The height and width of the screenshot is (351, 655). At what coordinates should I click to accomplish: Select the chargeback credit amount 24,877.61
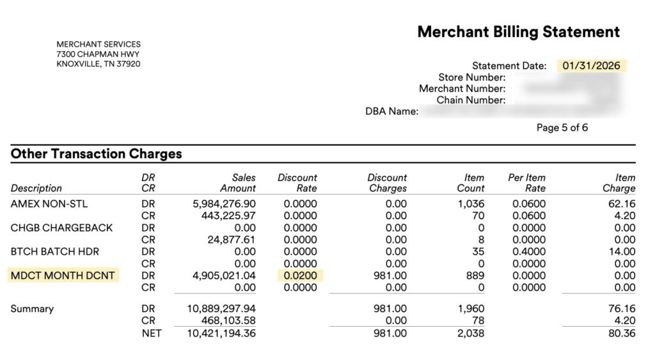tap(229, 240)
